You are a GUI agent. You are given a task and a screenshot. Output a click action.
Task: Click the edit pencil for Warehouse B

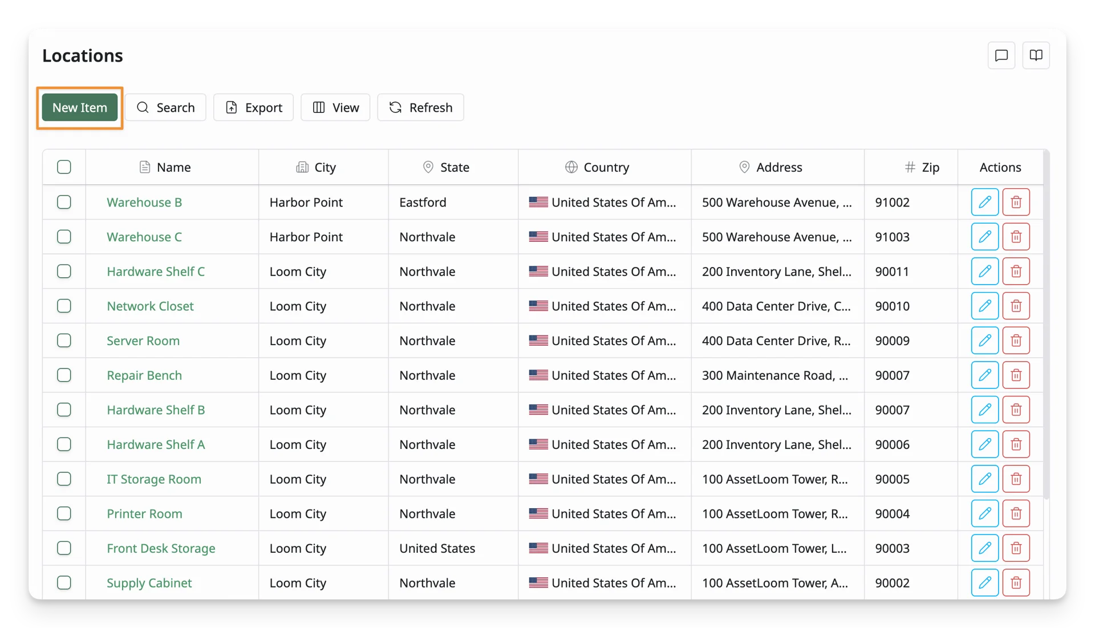tap(984, 202)
